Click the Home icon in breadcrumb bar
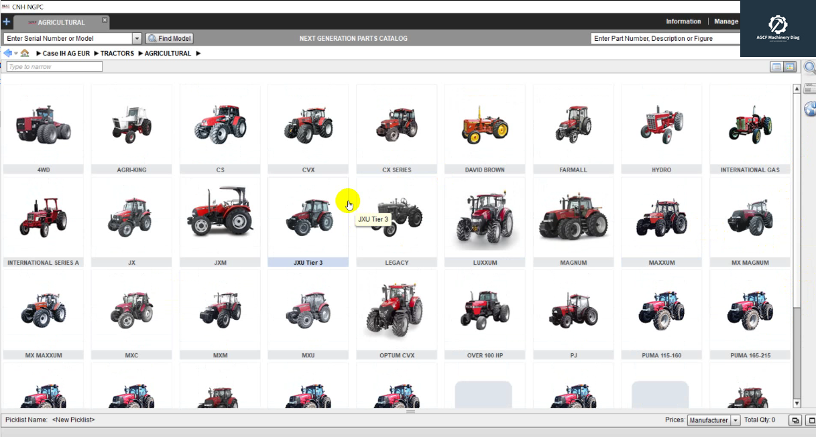The width and height of the screenshot is (816, 437). [25, 53]
